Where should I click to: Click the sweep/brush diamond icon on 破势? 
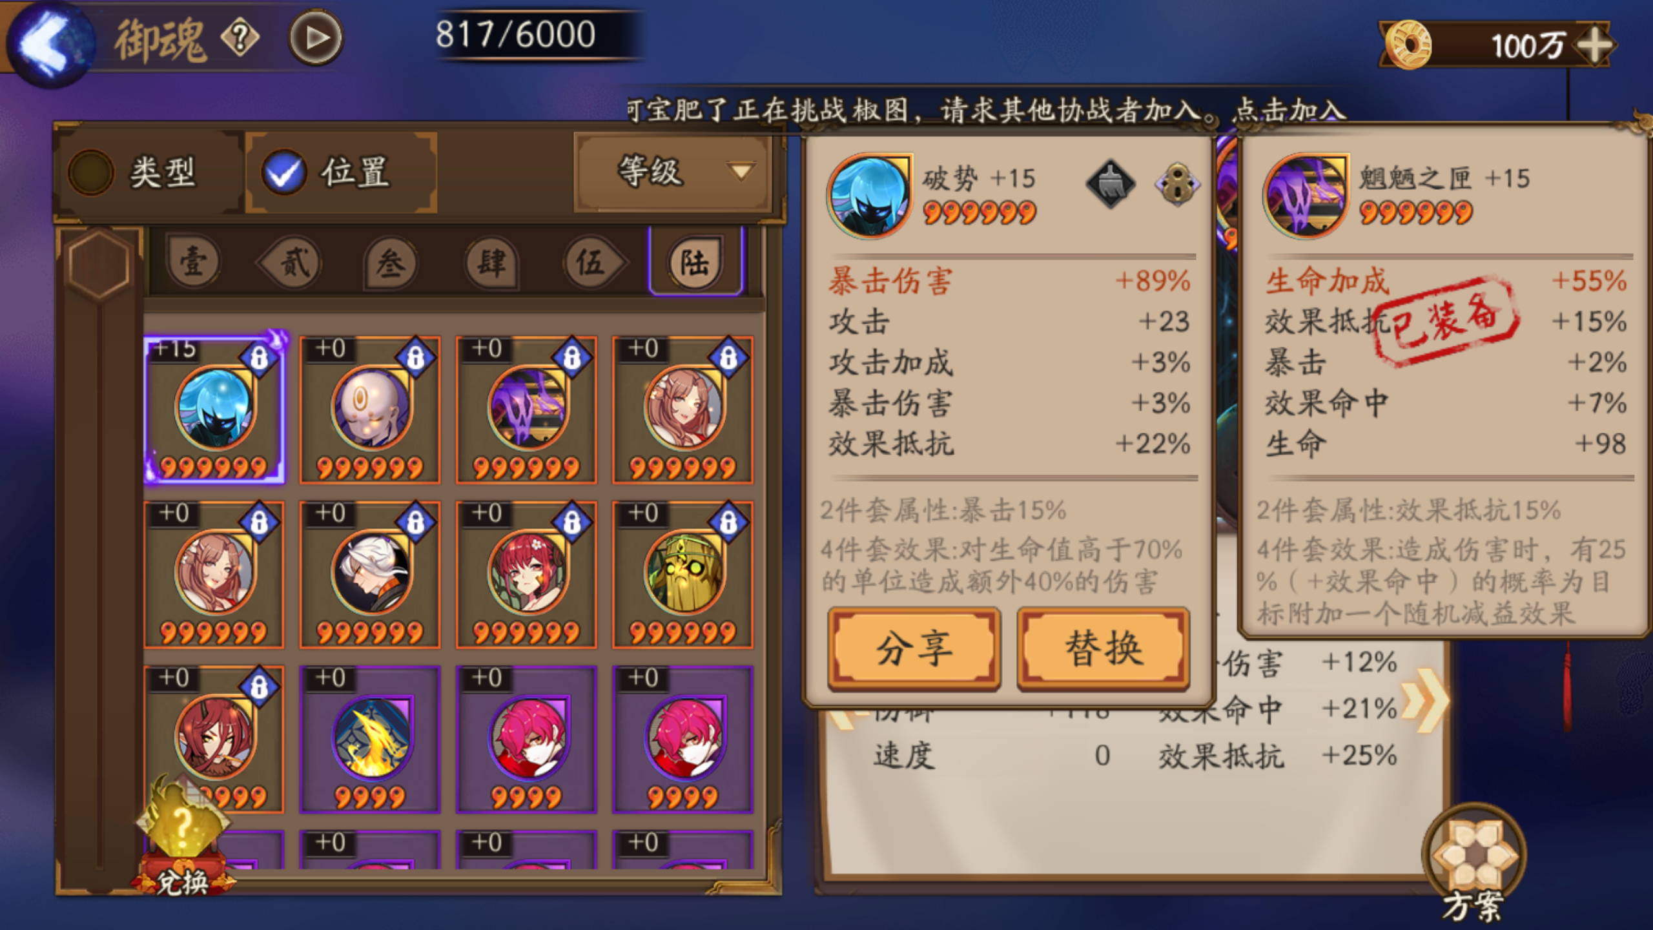click(1111, 183)
